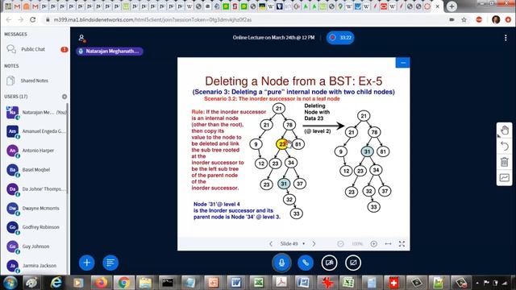Open Chrome profile avatar

coord(496,19)
